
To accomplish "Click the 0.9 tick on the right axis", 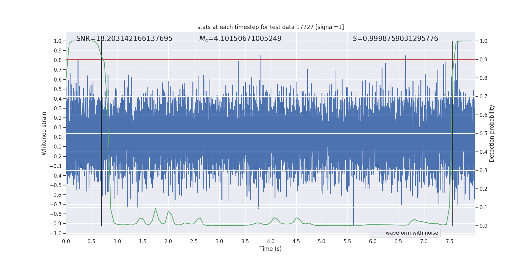I will tap(483, 59).
